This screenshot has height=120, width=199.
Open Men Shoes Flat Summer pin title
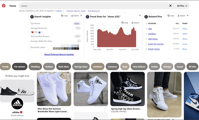pyautogui.click(x=53, y=110)
